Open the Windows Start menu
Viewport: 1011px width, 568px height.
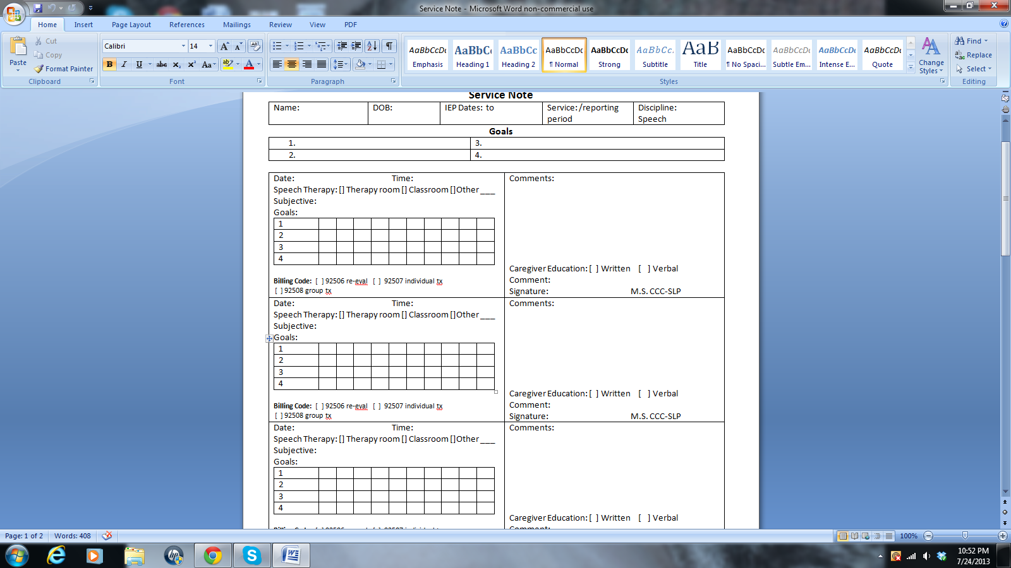17,556
